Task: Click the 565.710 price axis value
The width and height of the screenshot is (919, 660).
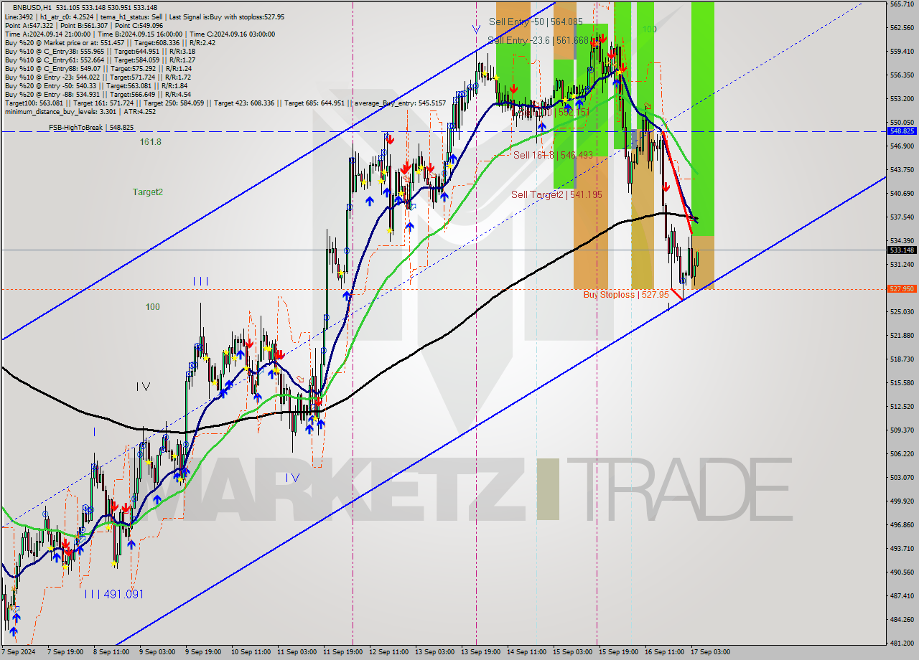Action: [902, 4]
